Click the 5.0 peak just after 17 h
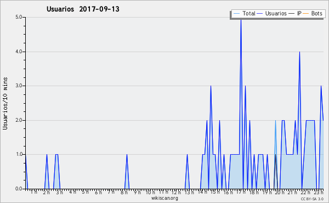This screenshot has height=203, width=329. 241,20
